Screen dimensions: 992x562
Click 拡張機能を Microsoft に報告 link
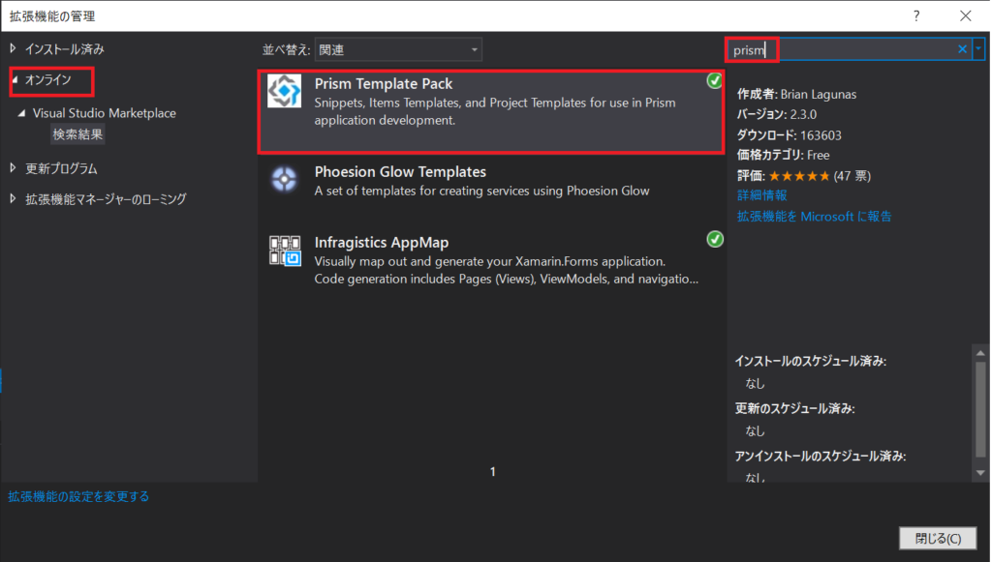[x=814, y=216]
